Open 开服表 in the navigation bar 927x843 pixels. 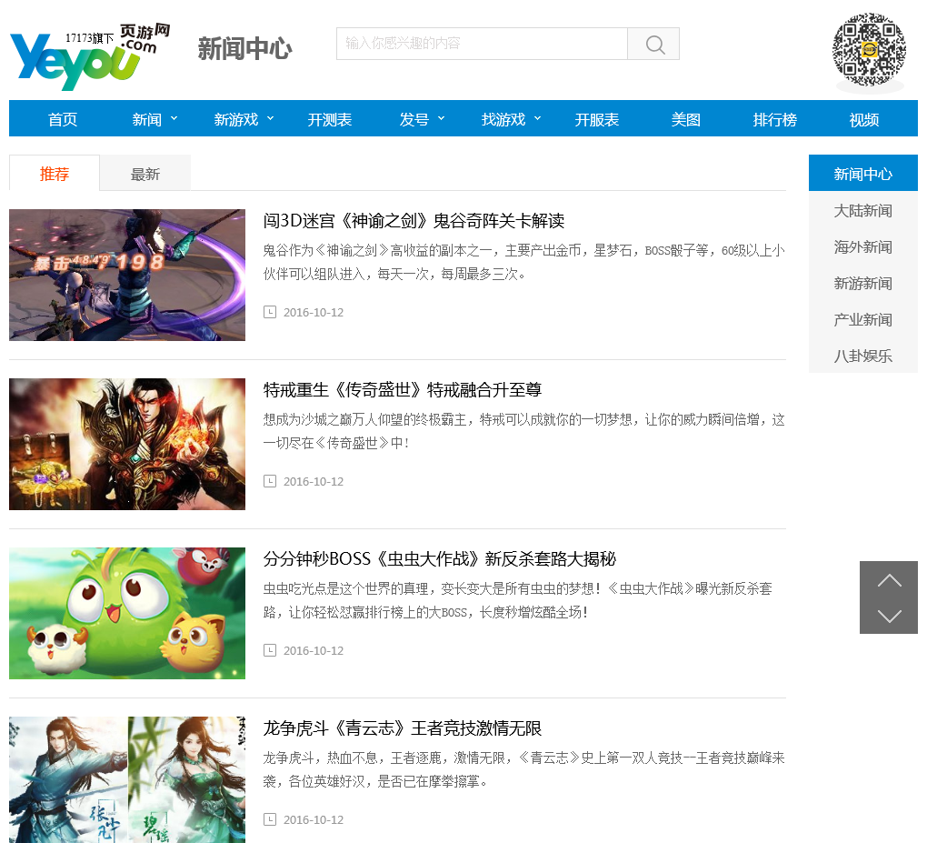coord(596,119)
